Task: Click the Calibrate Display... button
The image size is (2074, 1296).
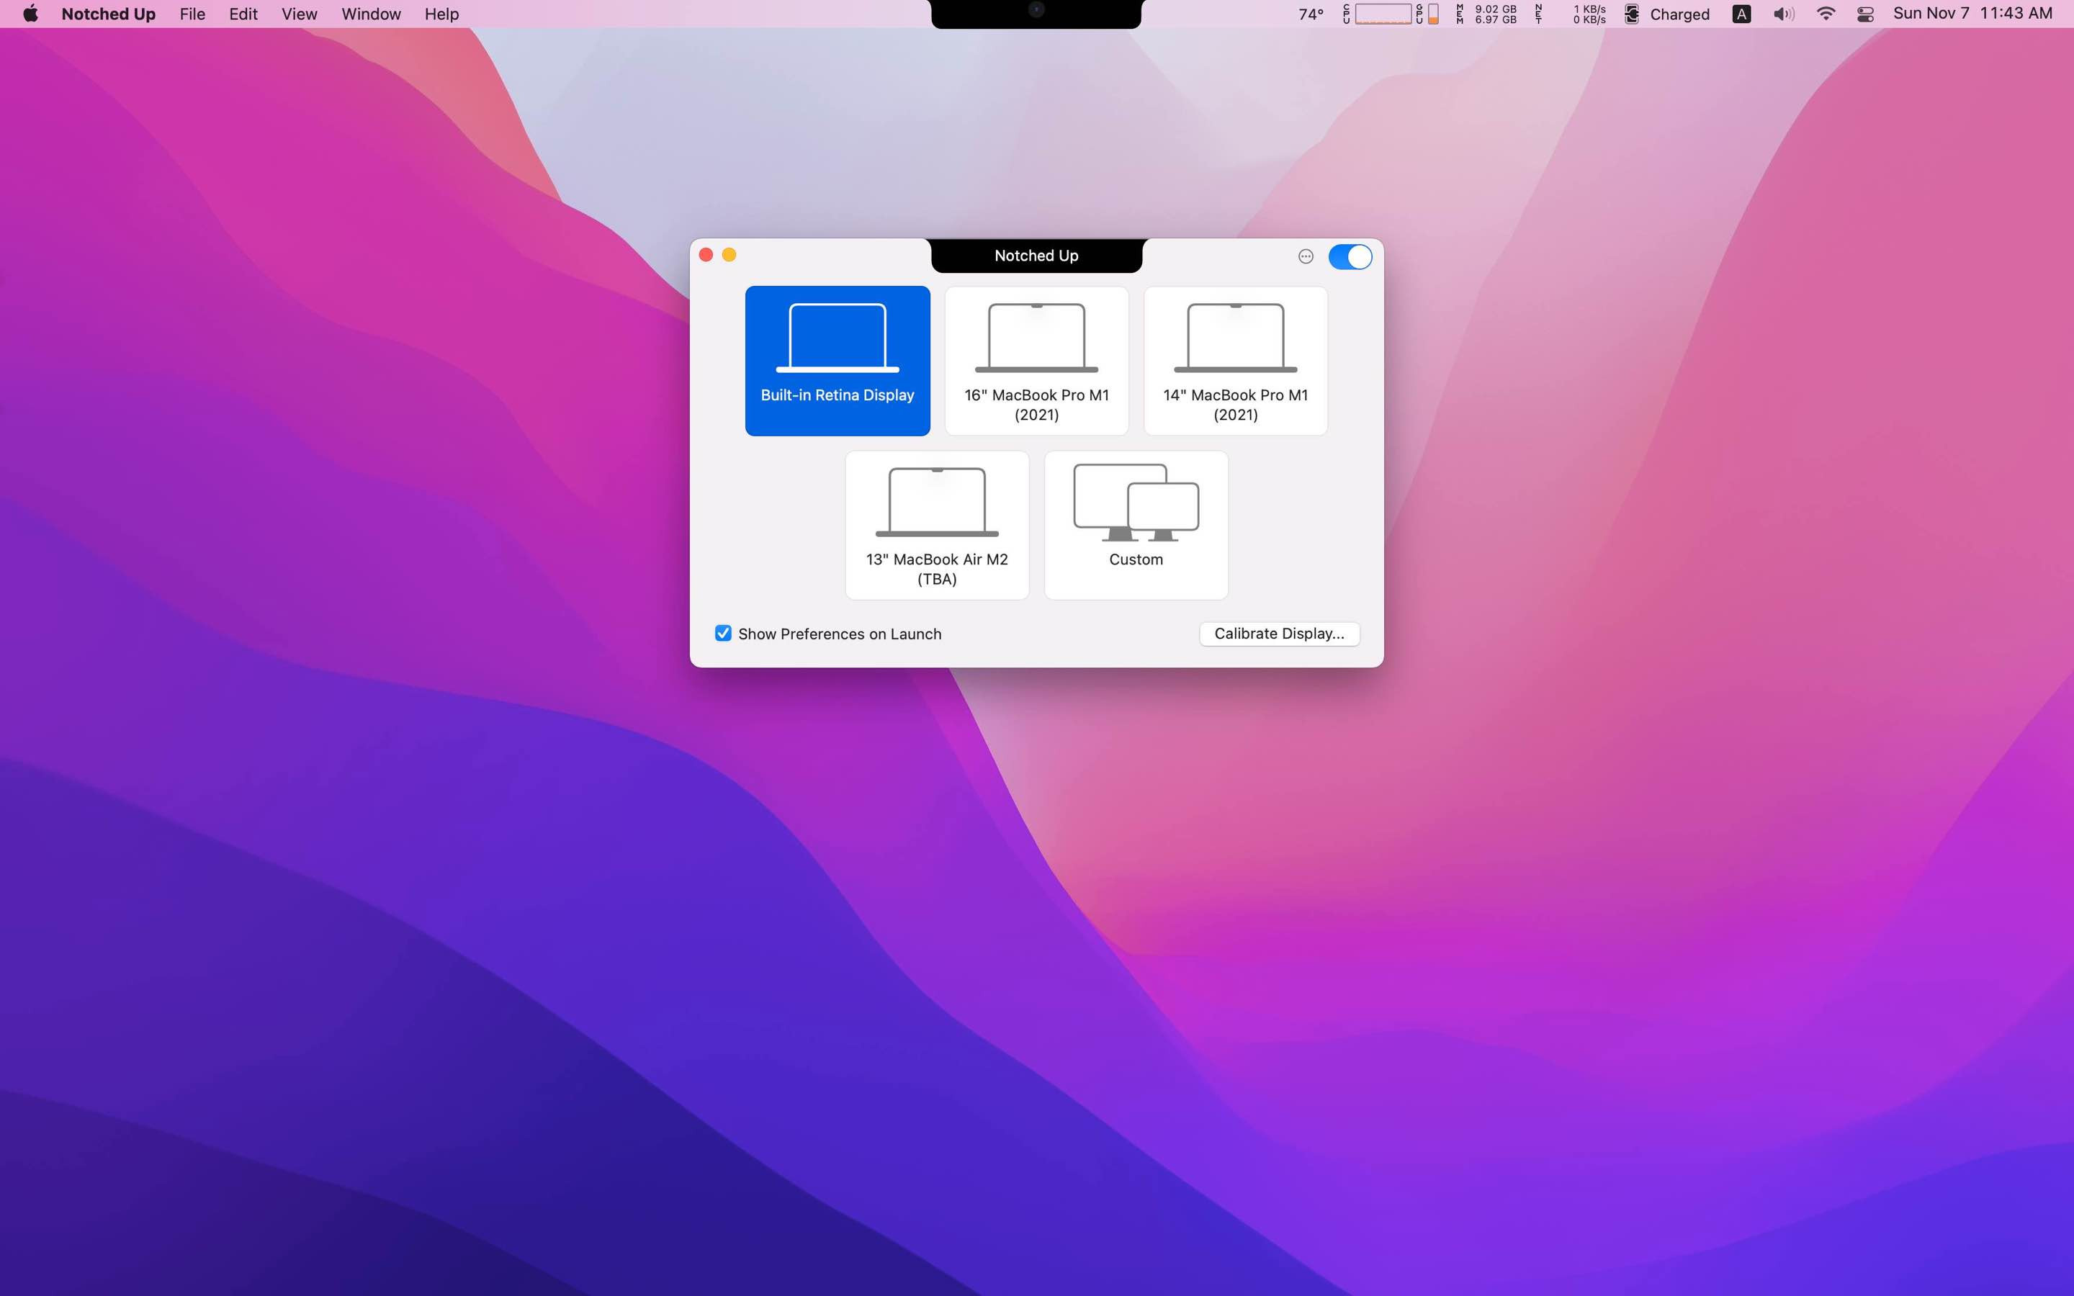Action: point(1279,634)
